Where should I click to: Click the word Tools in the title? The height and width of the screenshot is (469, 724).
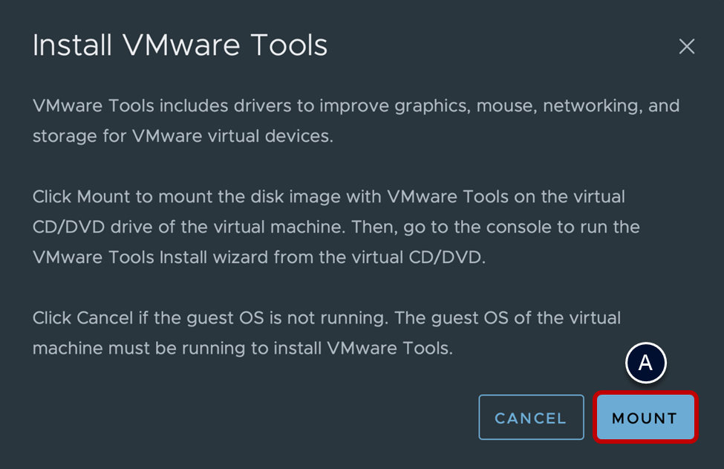[x=289, y=46]
